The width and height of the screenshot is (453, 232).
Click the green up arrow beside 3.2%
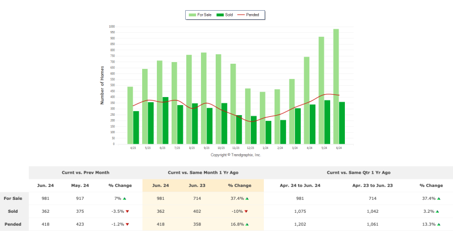click(438, 212)
